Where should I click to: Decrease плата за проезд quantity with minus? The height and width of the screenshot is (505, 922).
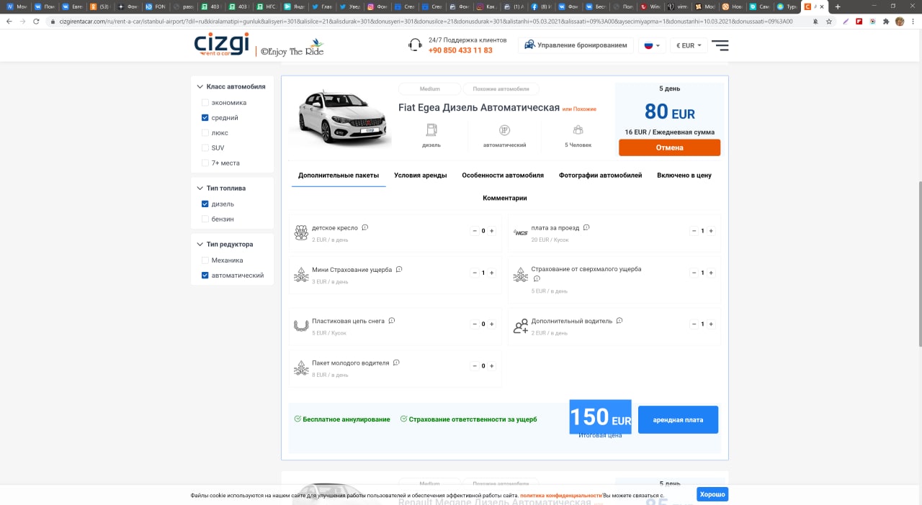coord(694,231)
